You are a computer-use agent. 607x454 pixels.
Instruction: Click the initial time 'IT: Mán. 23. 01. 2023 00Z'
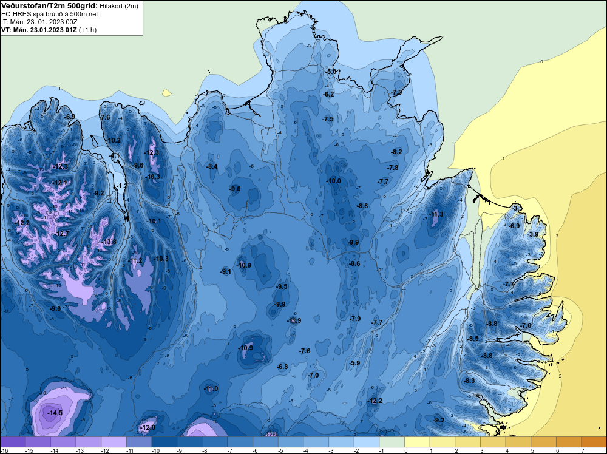tap(39, 22)
